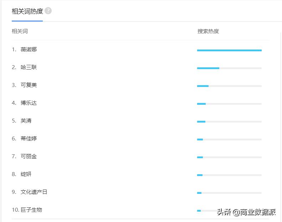This screenshot has height=222, width=282.
Task: Open the 薇诺娜 related keyword
Action: click(x=29, y=50)
